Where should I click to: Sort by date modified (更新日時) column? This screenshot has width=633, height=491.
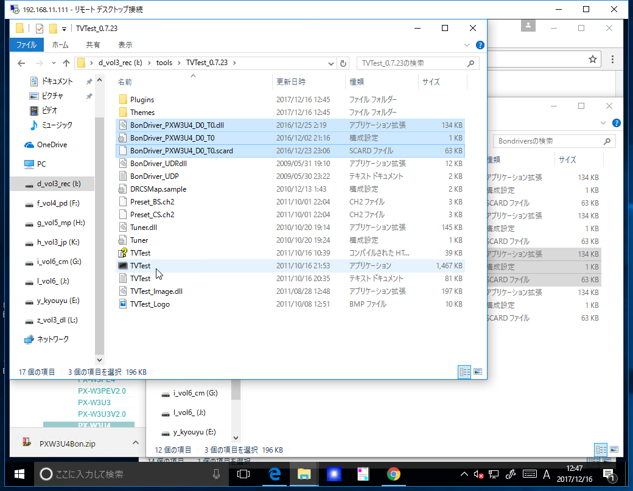click(x=309, y=82)
